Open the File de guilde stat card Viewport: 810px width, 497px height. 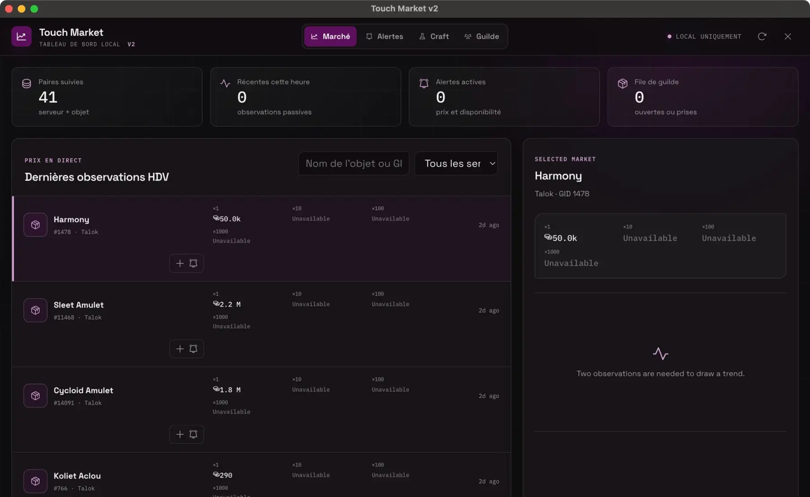pyautogui.click(x=703, y=97)
